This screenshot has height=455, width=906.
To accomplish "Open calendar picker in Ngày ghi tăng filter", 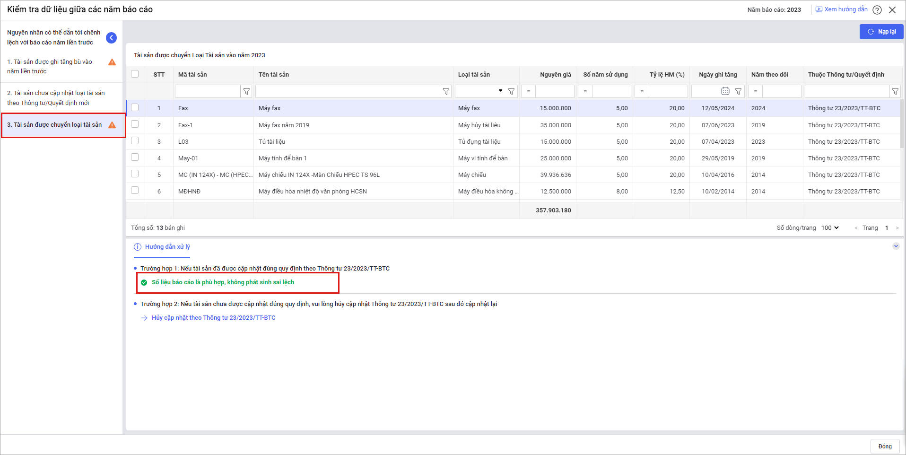I will 725,91.
